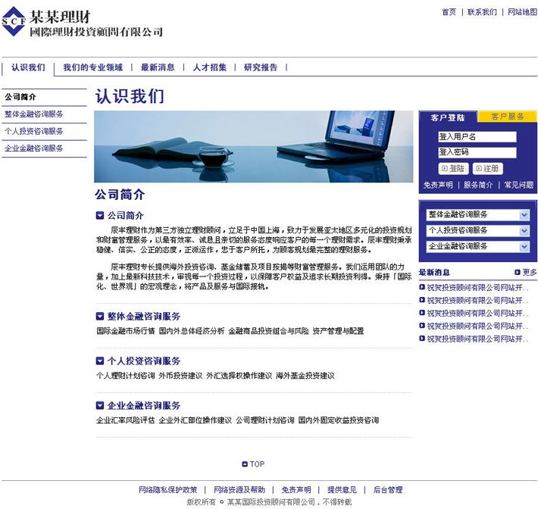Select 个人投资咨询服务 in the left sidebar
The height and width of the screenshot is (509, 538).
coord(33,131)
